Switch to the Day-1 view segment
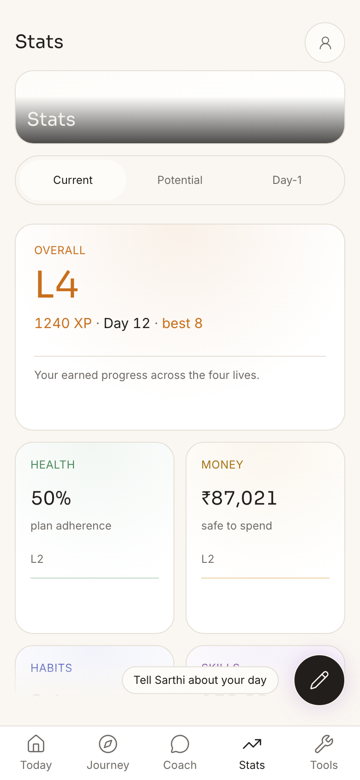 point(287,180)
